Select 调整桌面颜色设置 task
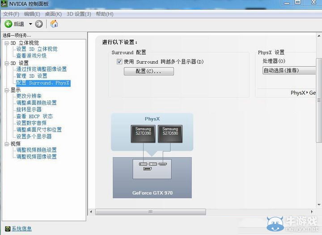Viewport: 322px width, 235px height. click(x=36, y=103)
